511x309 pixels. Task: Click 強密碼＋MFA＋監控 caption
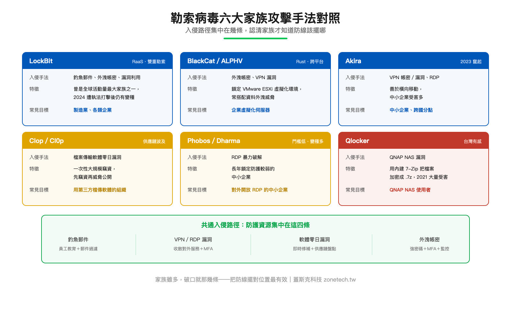[x=430, y=249]
